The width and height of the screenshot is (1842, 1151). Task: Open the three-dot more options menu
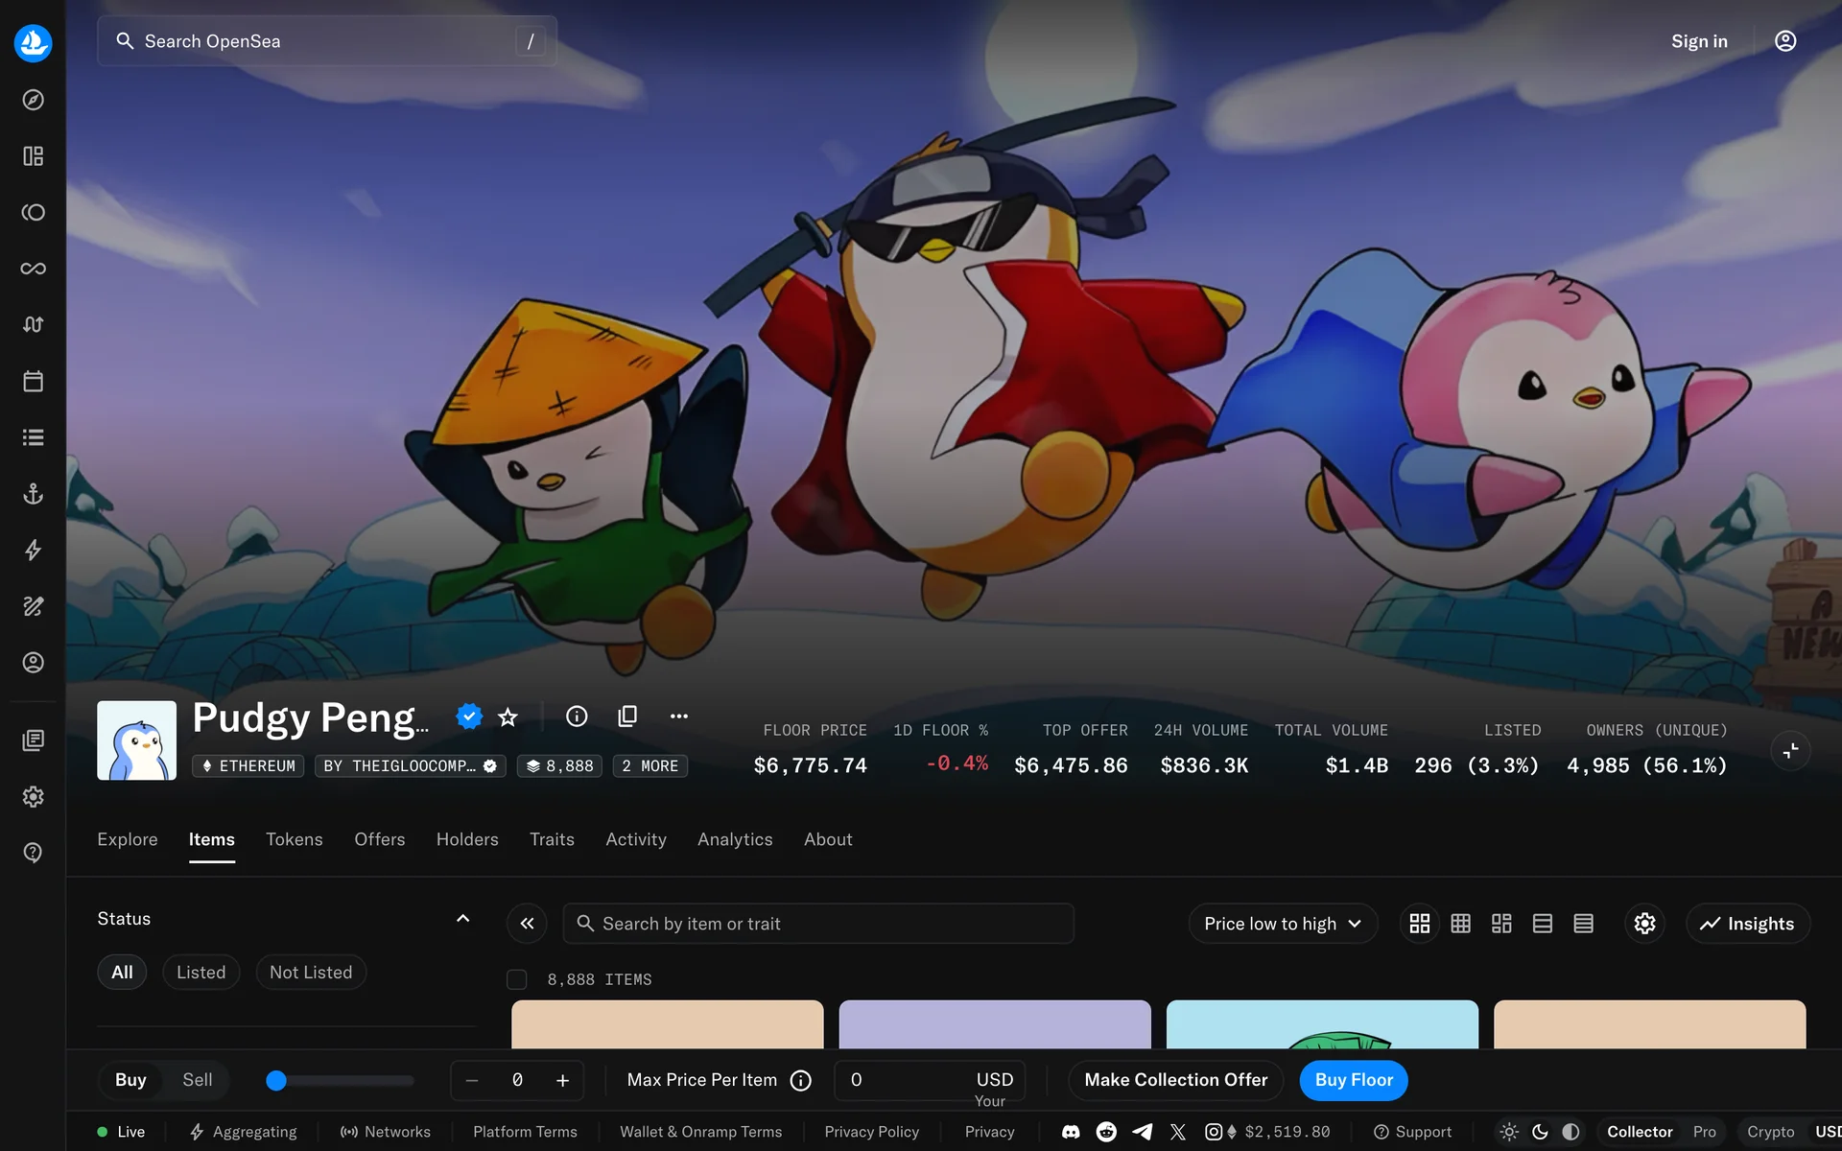(679, 716)
